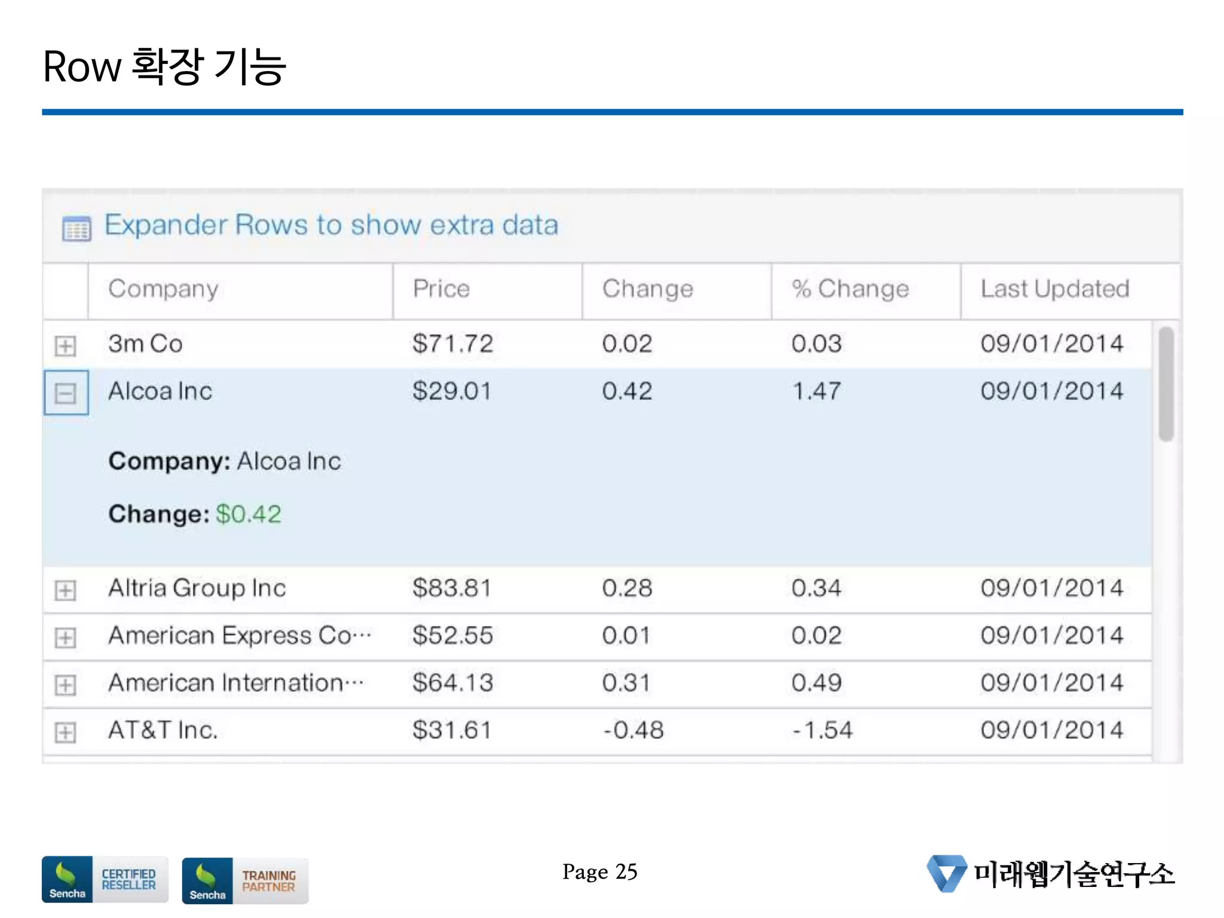The height and width of the screenshot is (918, 1224).
Task: Expand the 3m Co row
Action: coord(65,345)
